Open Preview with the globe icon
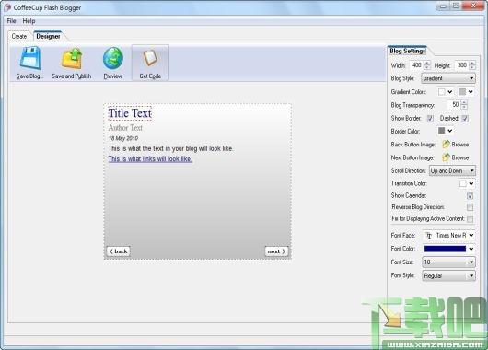 (112, 58)
